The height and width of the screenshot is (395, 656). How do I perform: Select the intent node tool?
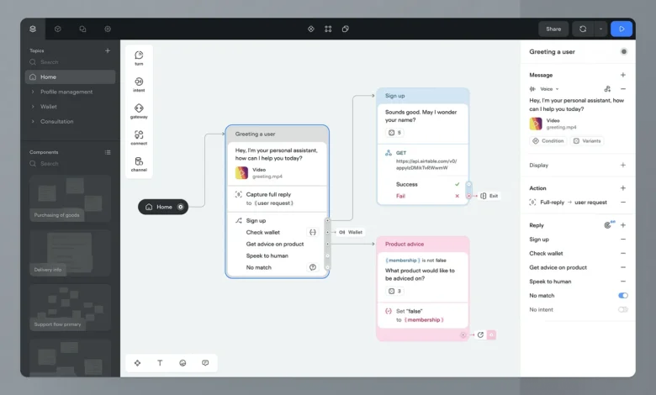(x=139, y=84)
